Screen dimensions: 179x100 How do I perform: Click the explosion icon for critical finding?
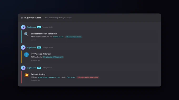tap(27, 75)
